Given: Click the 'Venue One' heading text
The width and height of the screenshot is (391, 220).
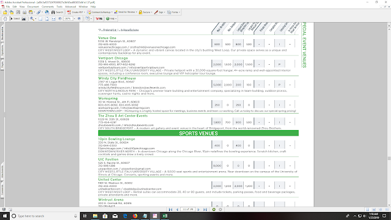Looking at the screenshot, I should [x=108, y=38].
